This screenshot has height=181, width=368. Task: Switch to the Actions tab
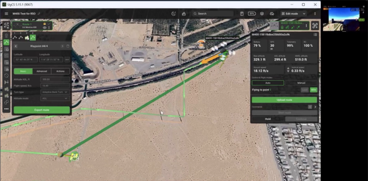(x=60, y=71)
